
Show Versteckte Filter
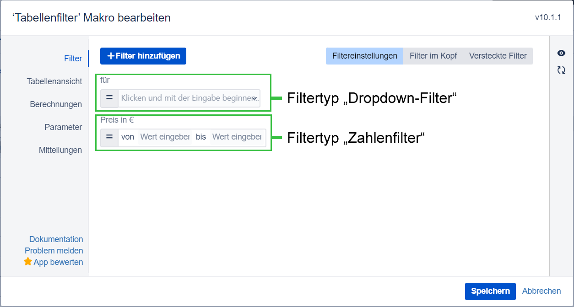[498, 56]
